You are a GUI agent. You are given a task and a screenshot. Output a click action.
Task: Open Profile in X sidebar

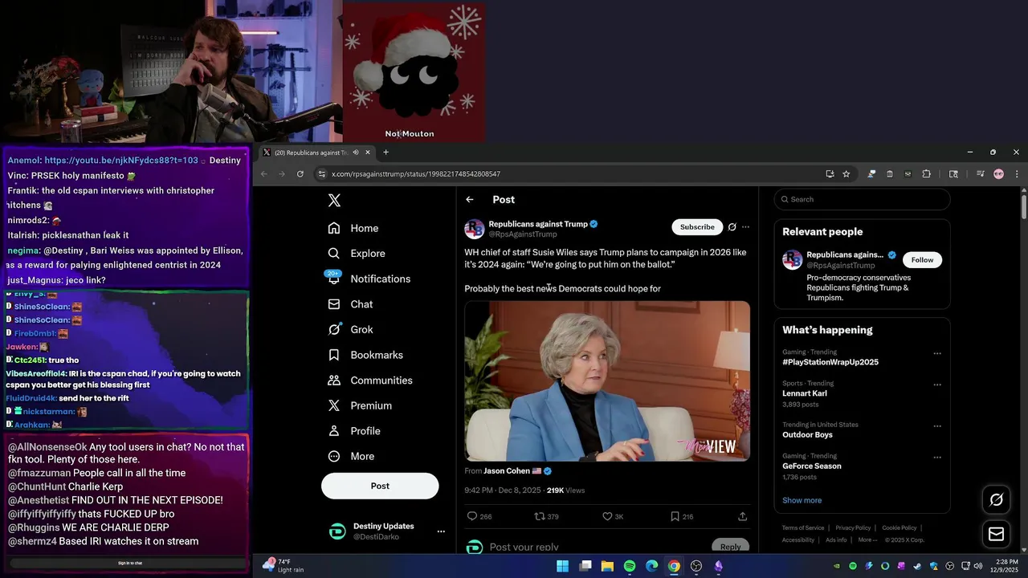[354, 431]
